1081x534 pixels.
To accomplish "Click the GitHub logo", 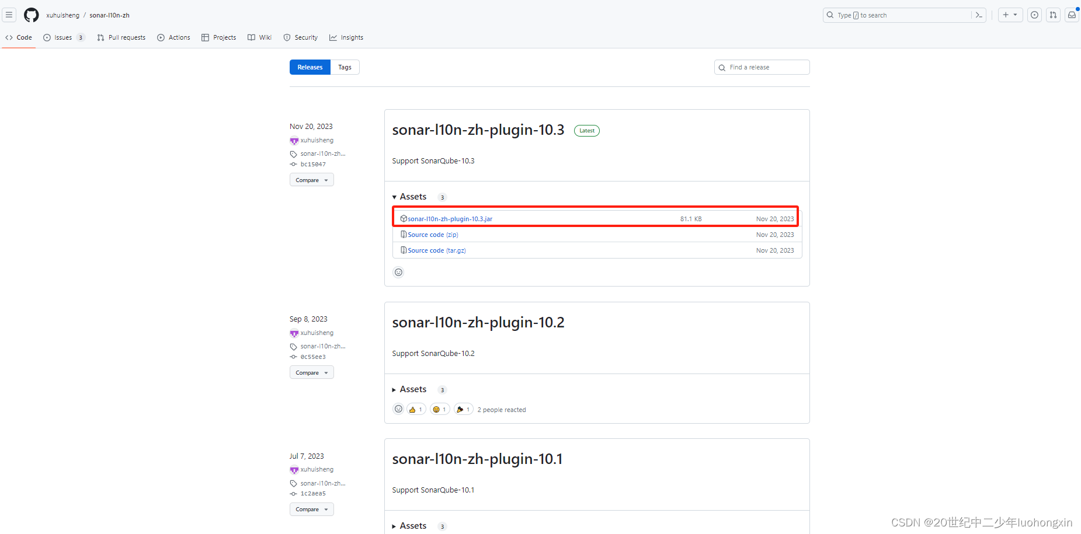I will click(x=31, y=15).
